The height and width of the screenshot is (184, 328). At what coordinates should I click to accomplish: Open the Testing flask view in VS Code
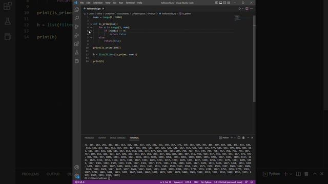(x=77, y=52)
